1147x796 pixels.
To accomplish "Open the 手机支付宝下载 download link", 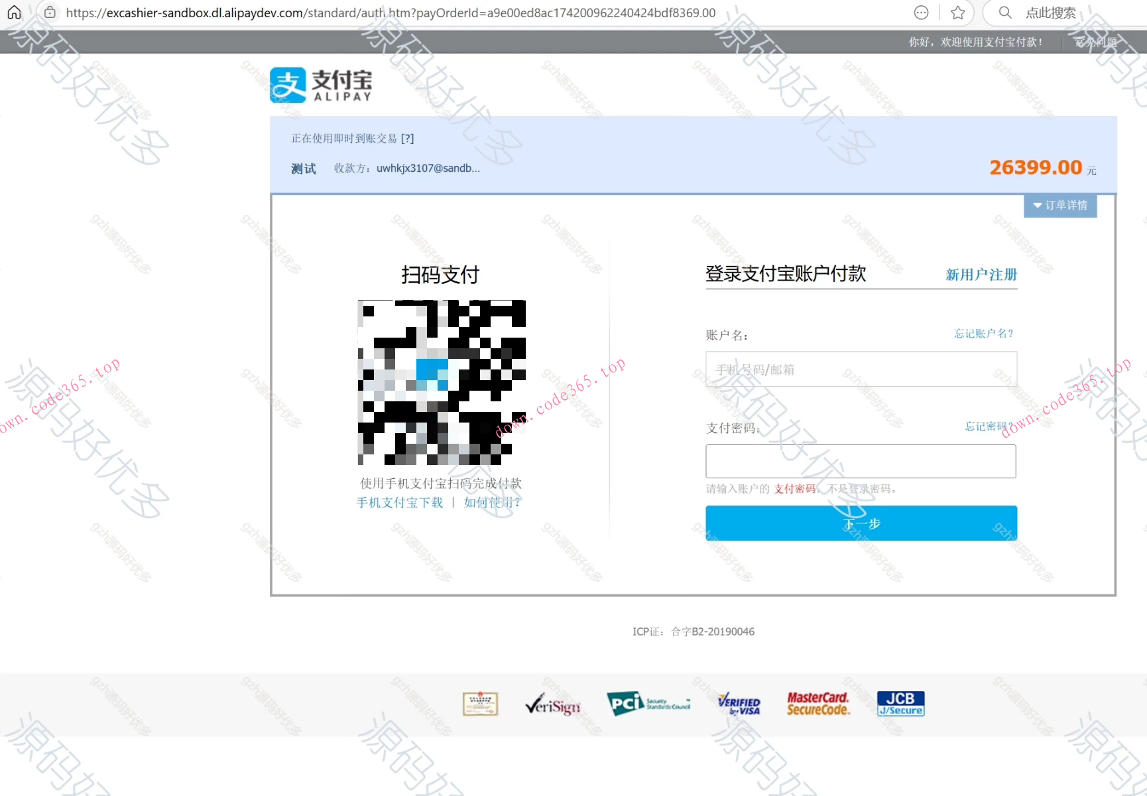I will [x=398, y=502].
